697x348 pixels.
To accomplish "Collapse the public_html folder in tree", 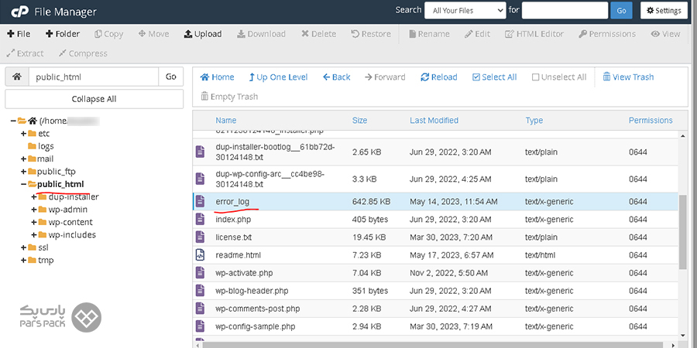I will point(23,184).
